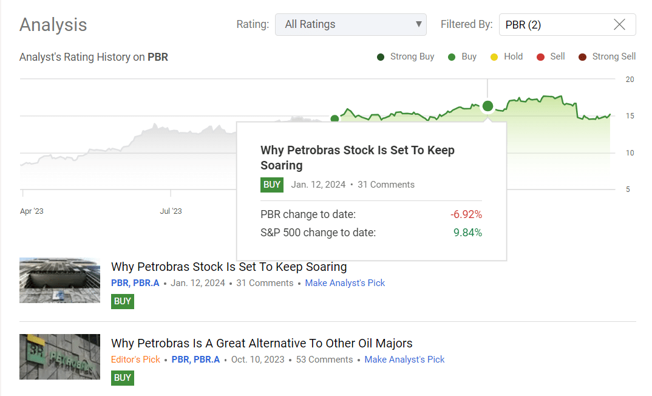Clear the PBR filter with the X icon
The height and width of the screenshot is (396, 652).
click(x=619, y=24)
